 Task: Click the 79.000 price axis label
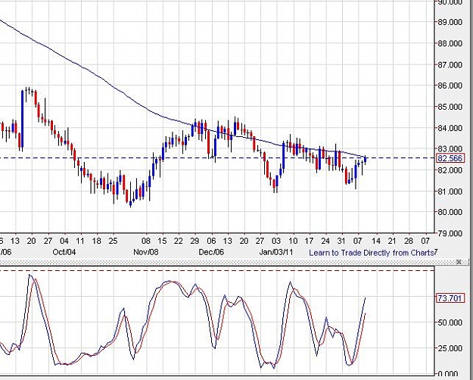(450, 233)
